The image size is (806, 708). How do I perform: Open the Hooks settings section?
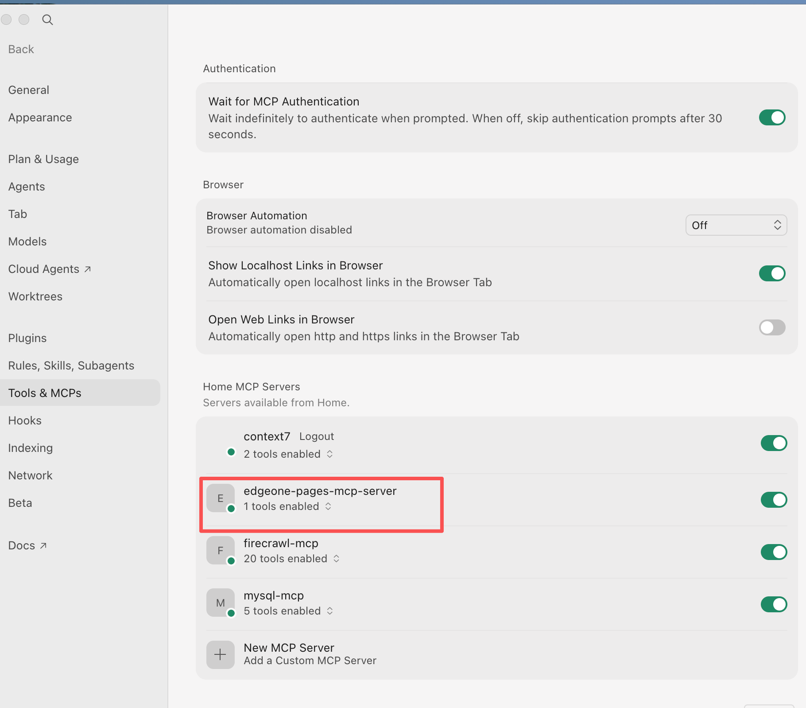25,420
